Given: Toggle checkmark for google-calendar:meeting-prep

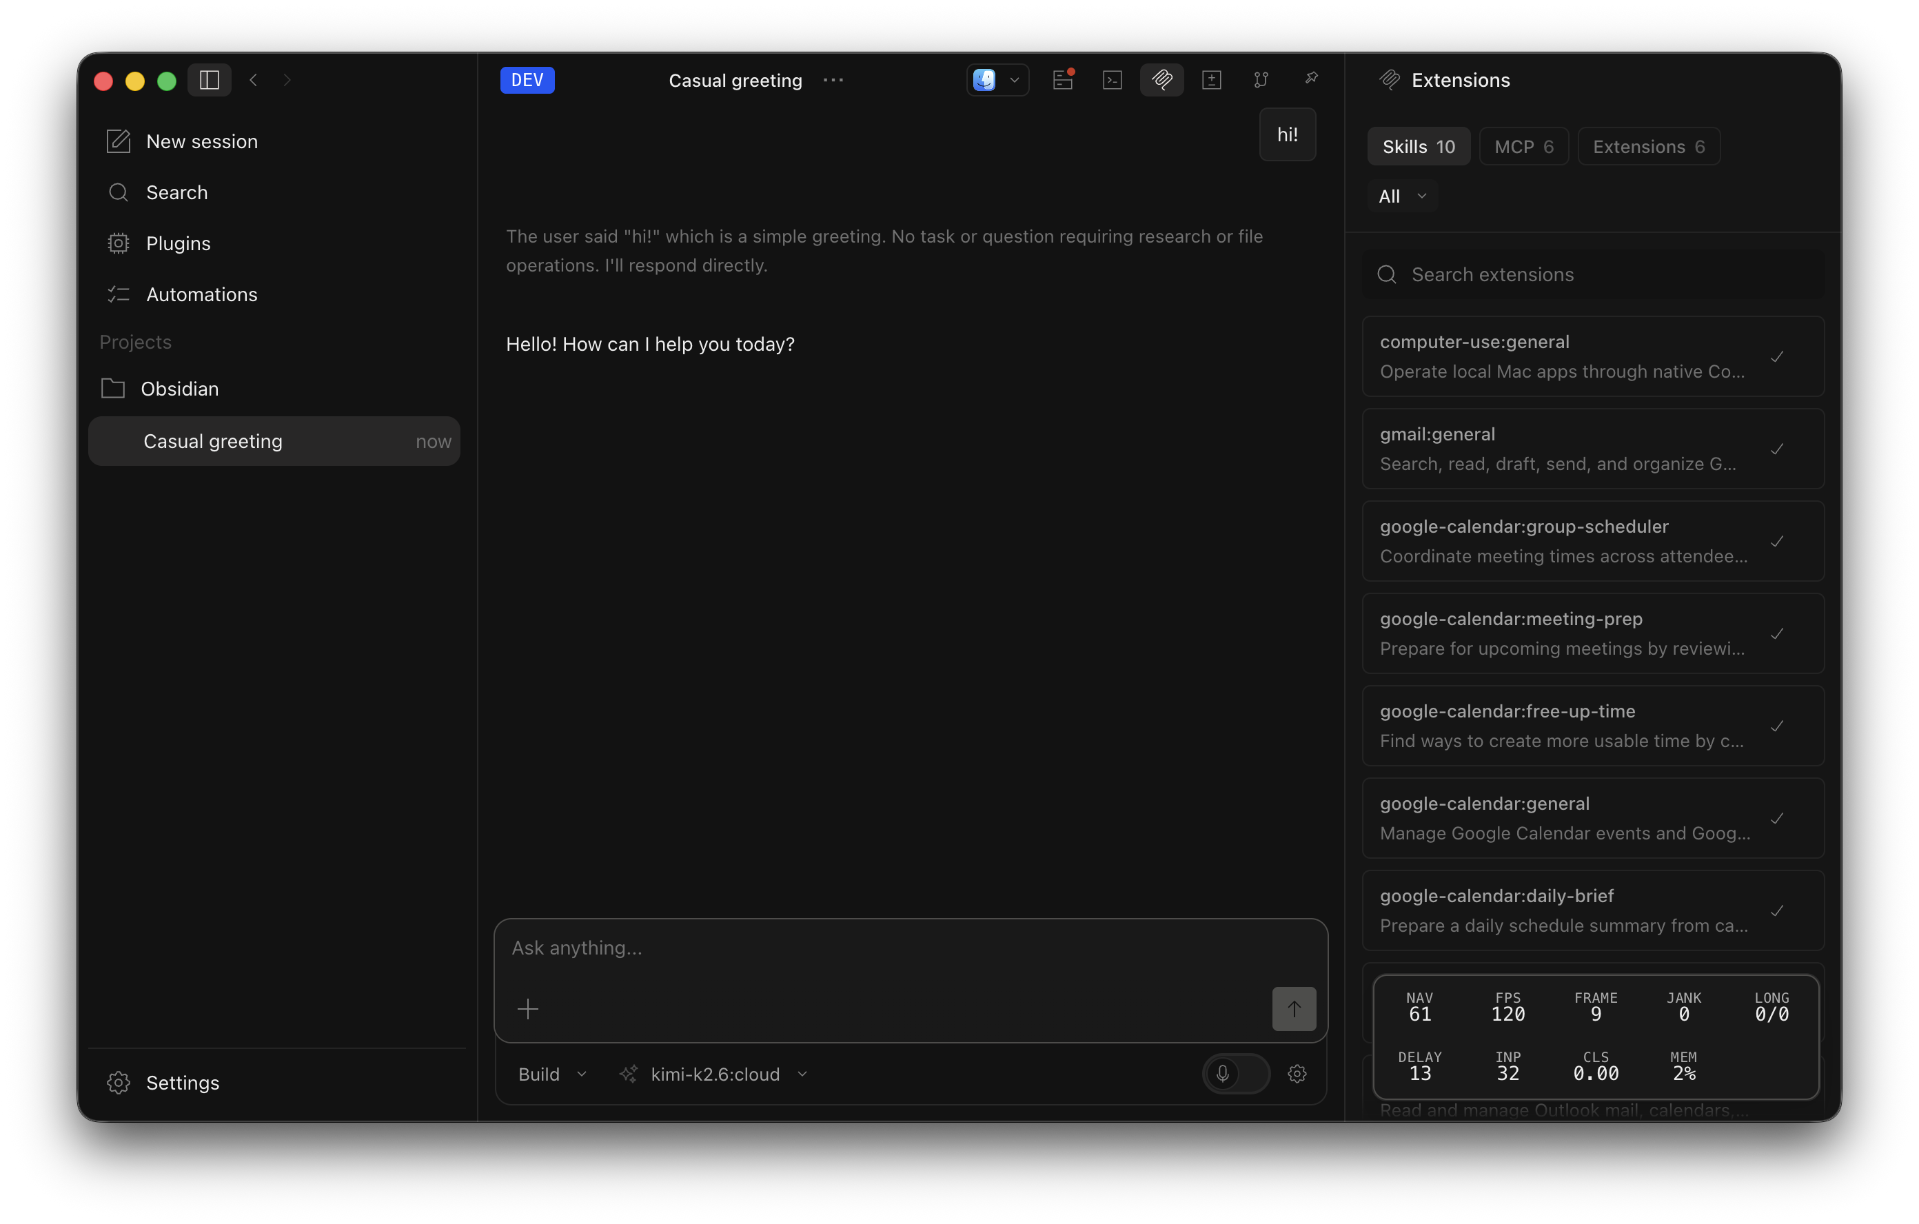Looking at the screenshot, I should pyautogui.click(x=1776, y=633).
